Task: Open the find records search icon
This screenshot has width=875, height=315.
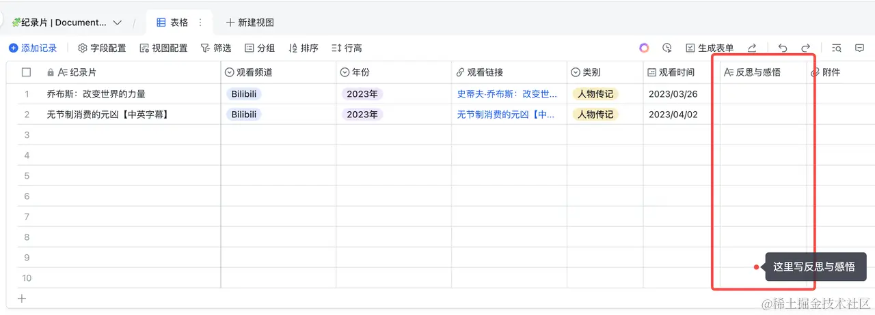Action: pyautogui.click(x=837, y=48)
